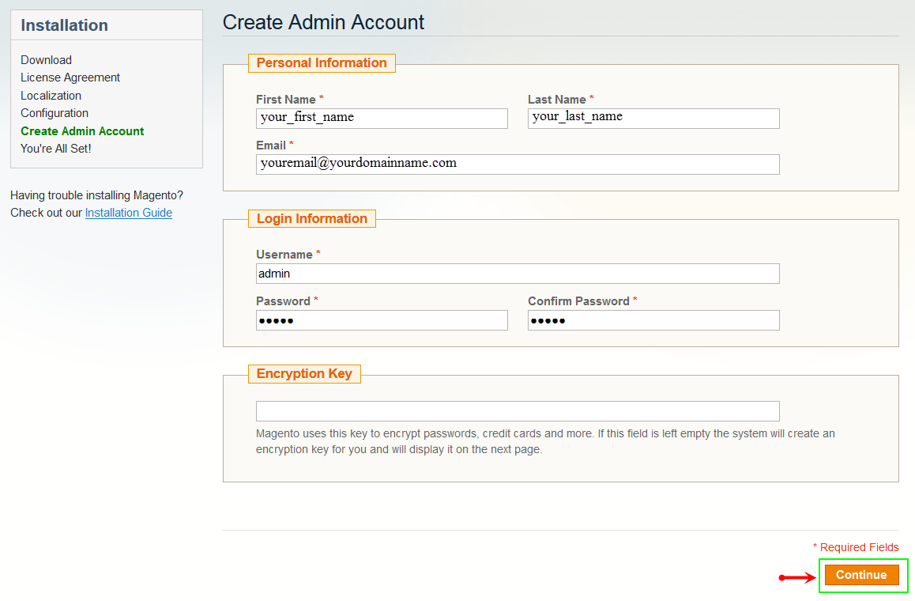Open the Installation Guide link
Image resolution: width=915 pixels, height=601 pixels.
tap(129, 213)
